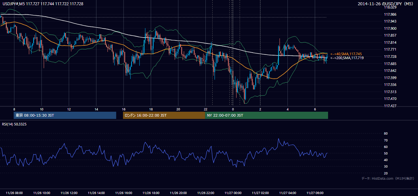The width and height of the screenshot is (418, 196).
Task: Click price axis value 117.771
Action: (390, 49)
